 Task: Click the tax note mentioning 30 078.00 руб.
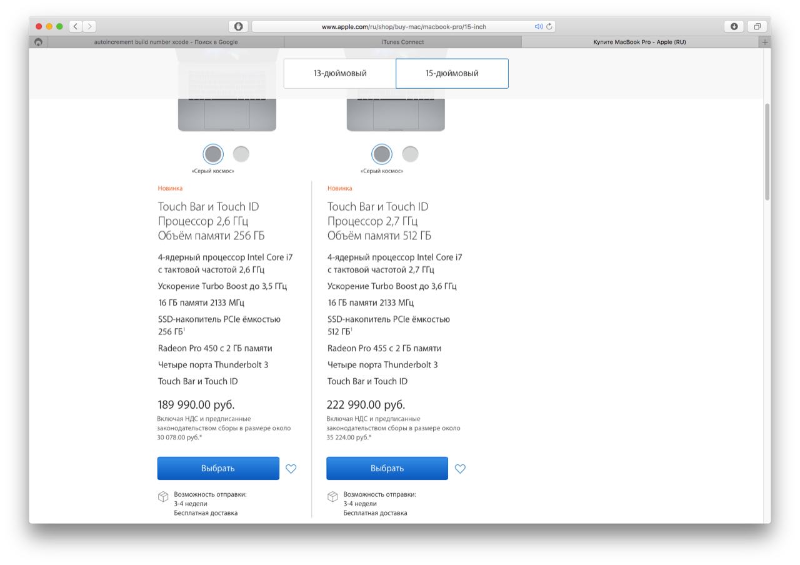click(224, 428)
